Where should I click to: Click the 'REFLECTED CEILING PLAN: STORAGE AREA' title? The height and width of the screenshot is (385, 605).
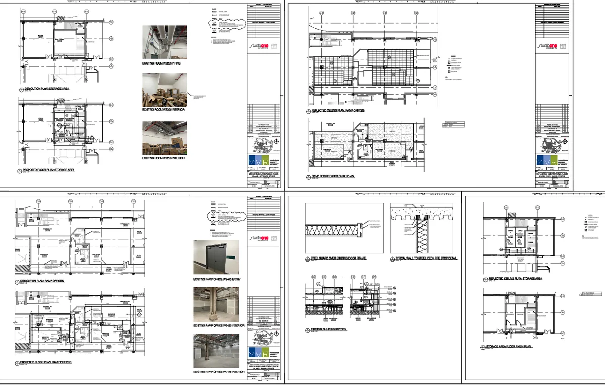pos(515,278)
